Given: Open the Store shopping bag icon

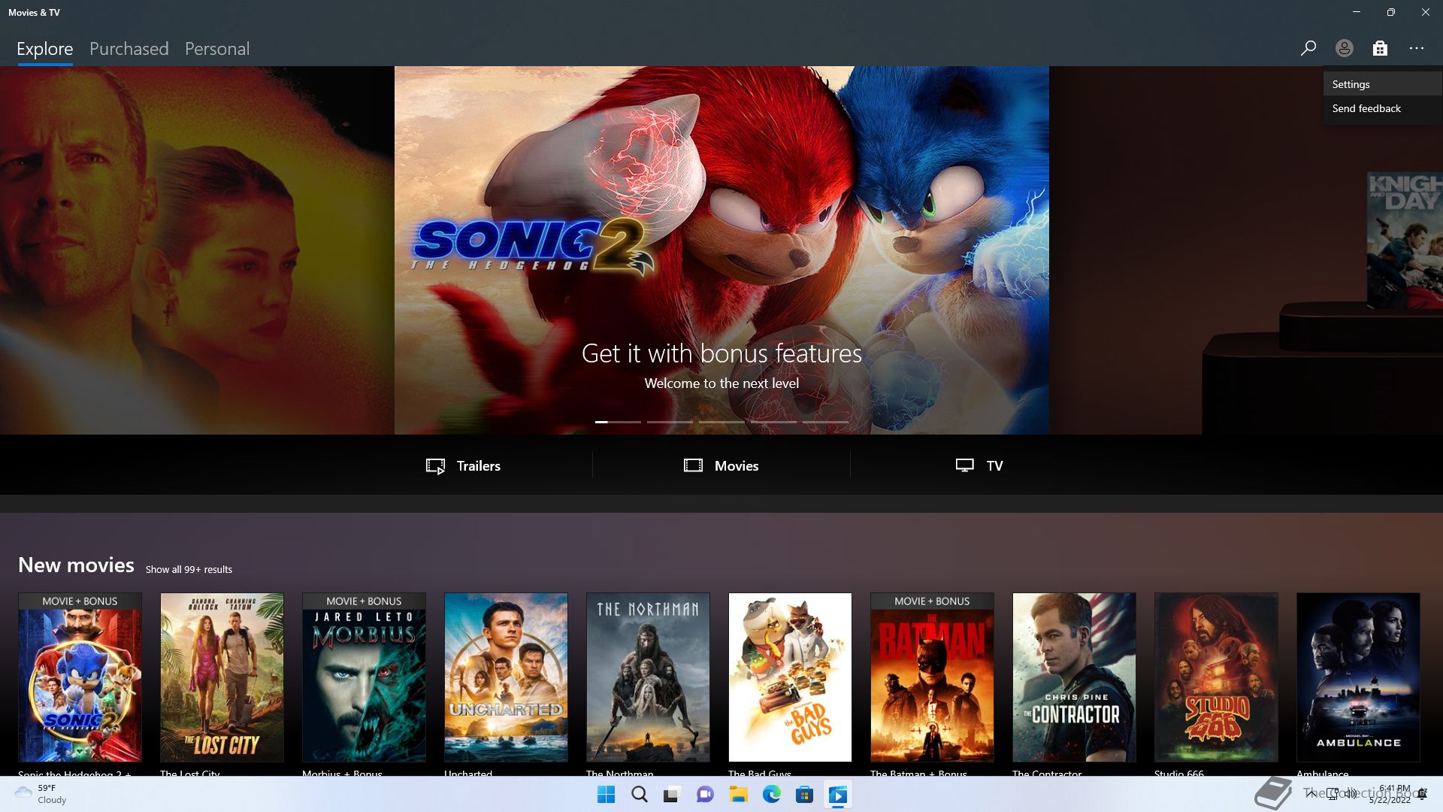Looking at the screenshot, I should [x=1380, y=48].
